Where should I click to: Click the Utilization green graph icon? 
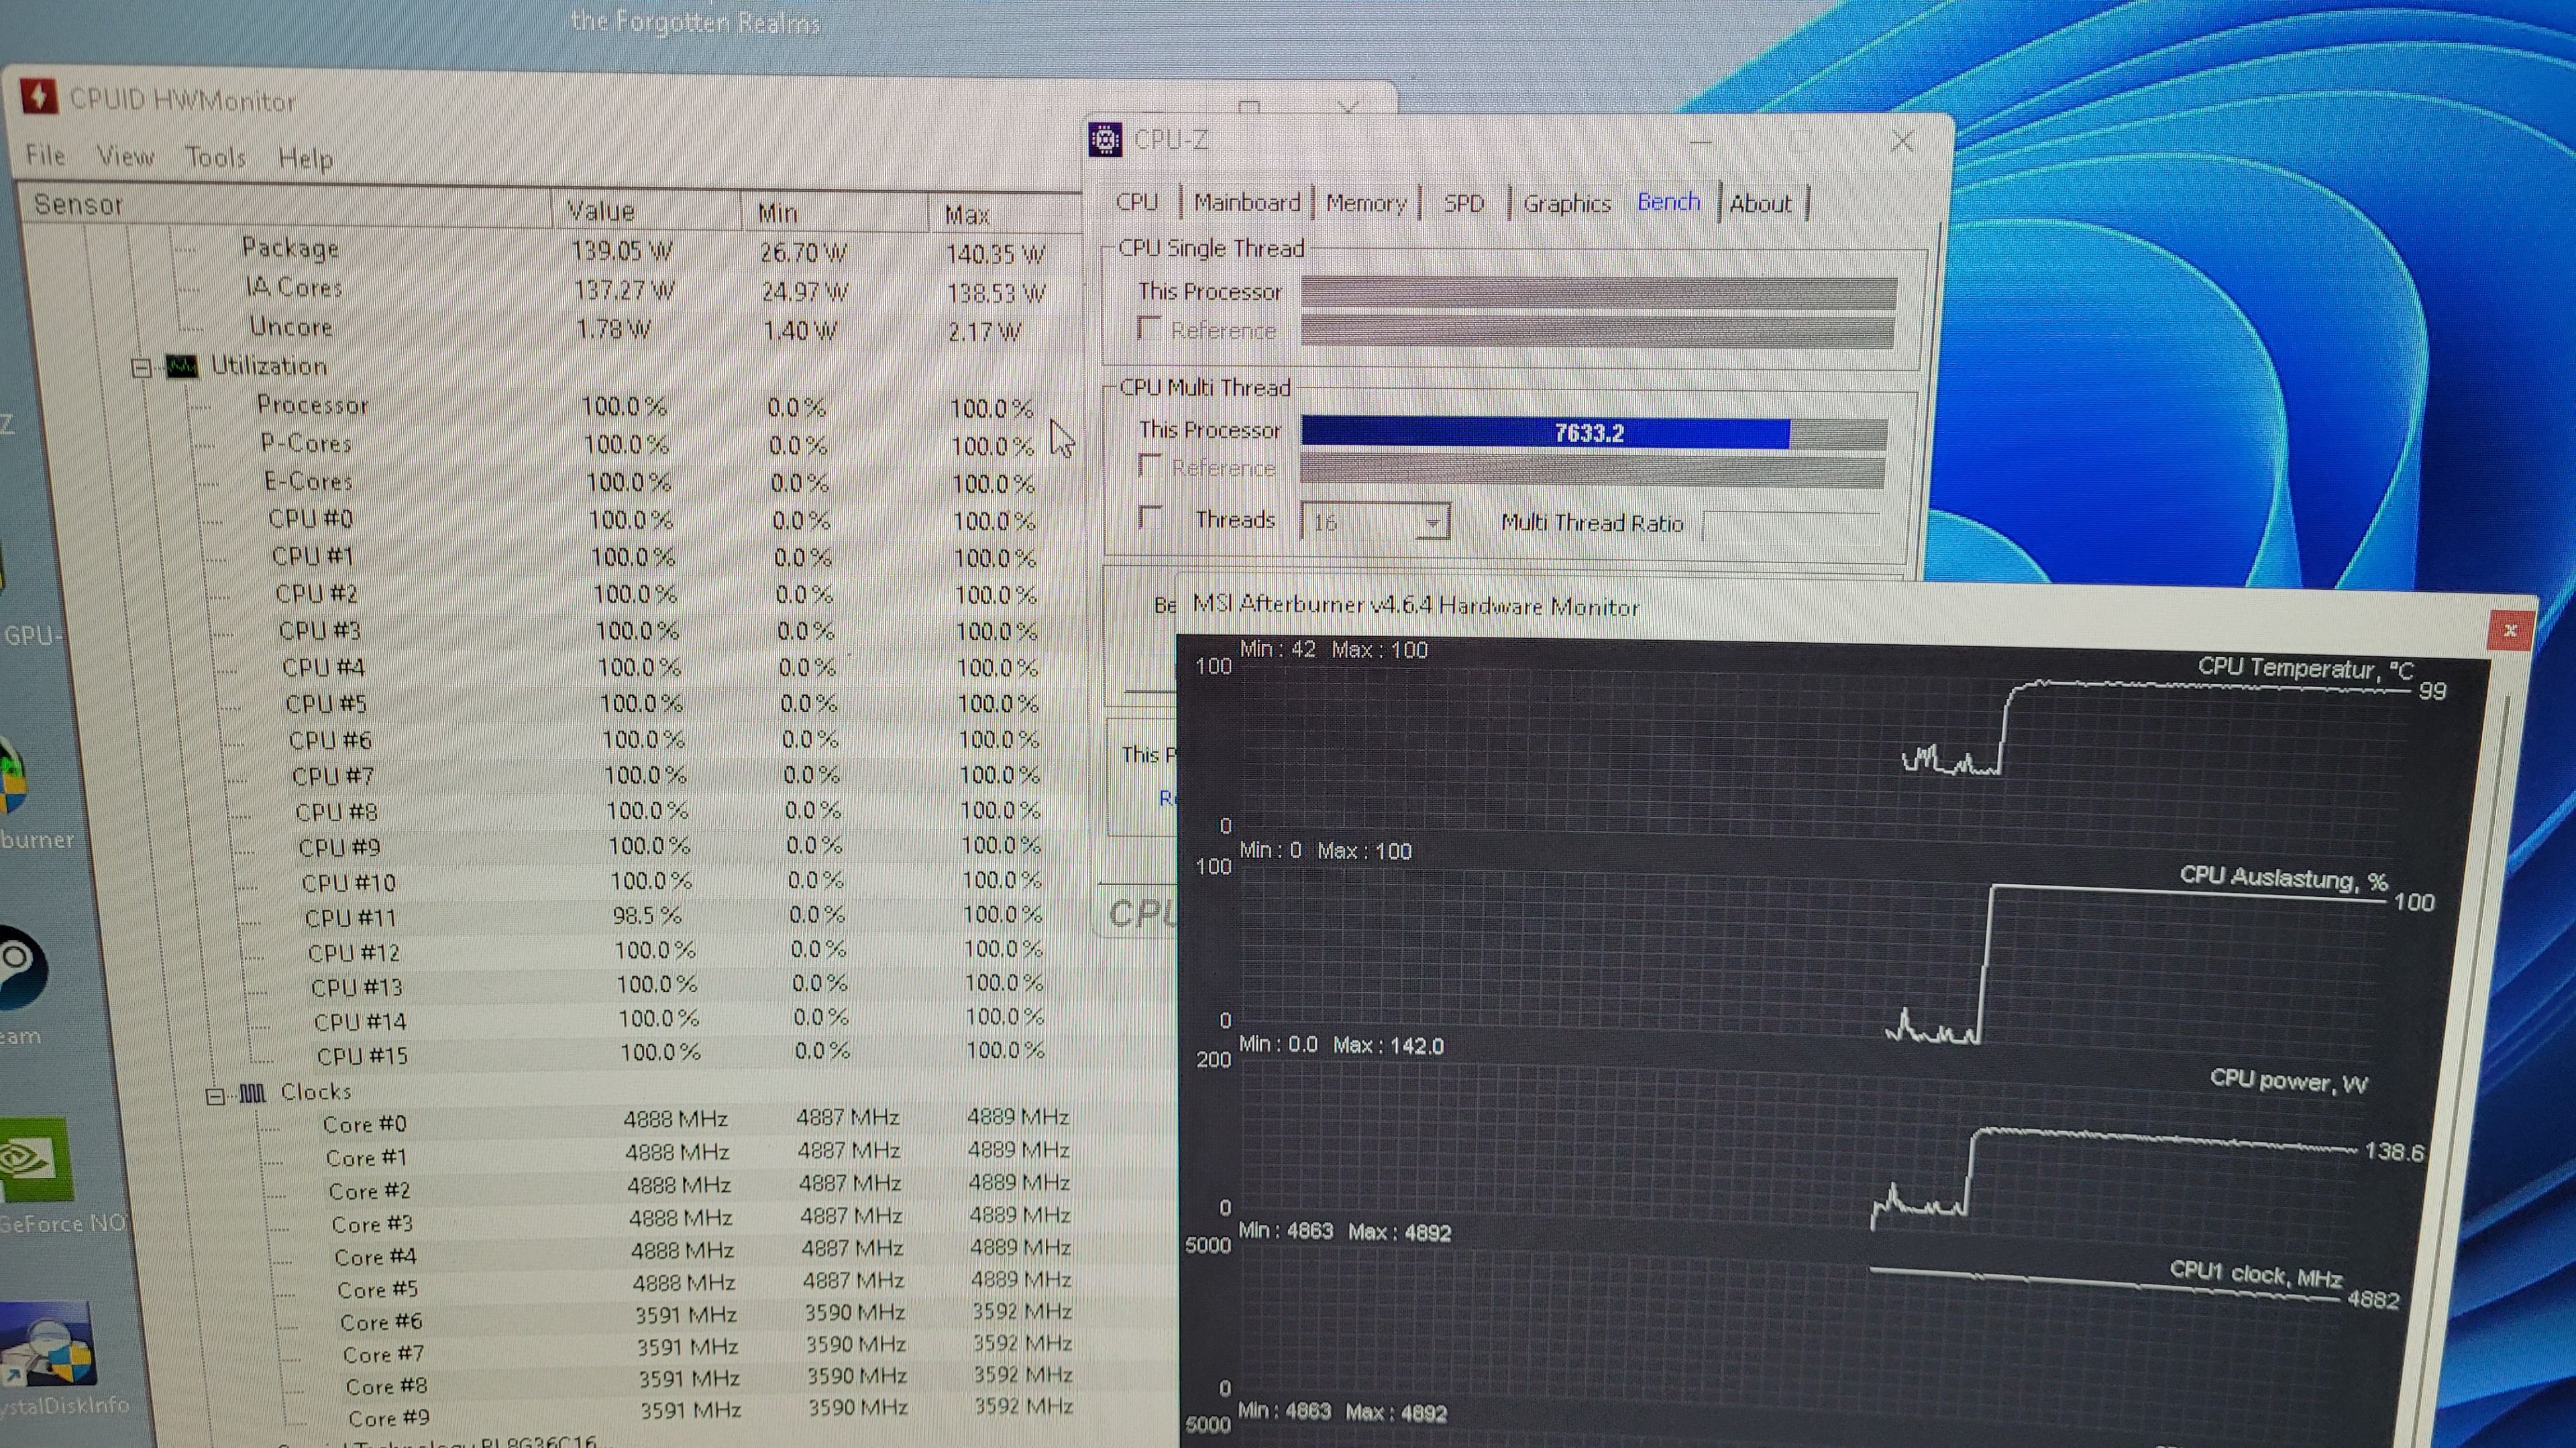point(182,367)
